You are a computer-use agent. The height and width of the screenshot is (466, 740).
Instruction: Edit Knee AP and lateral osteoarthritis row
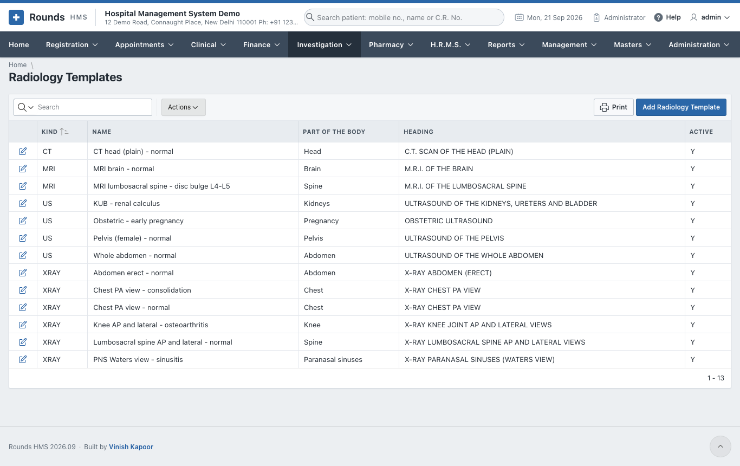point(23,325)
